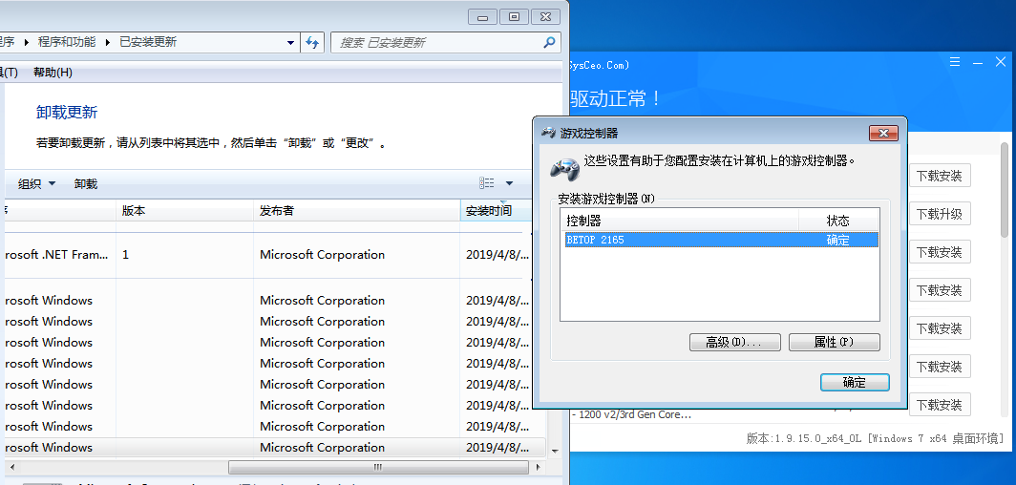This screenshot has height=485, width=1016.
Task: Click the large gamepad icon in the dialog
Action: [x=564, y=168]
